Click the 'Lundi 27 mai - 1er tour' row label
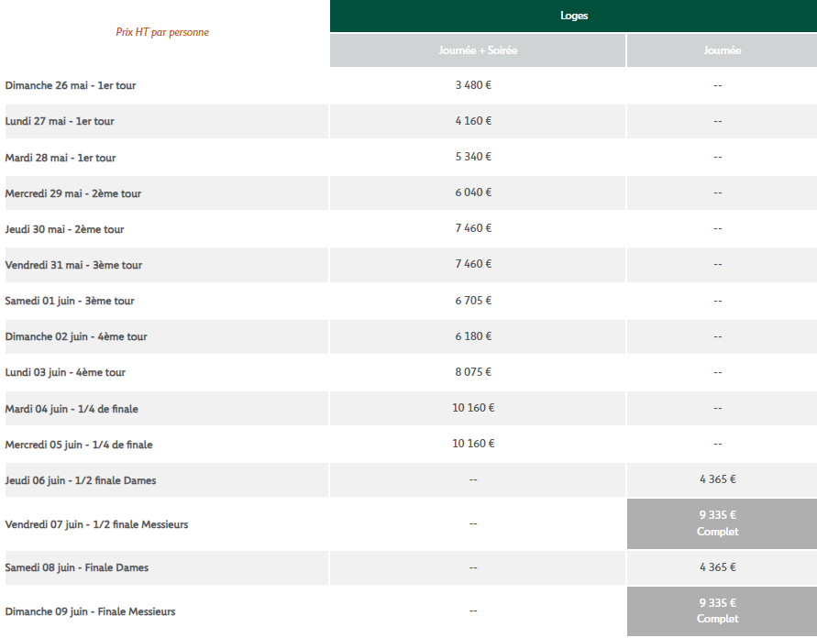The width and height of the screenshot is (817, 638). pyautogui.click(x=60, y=121)
